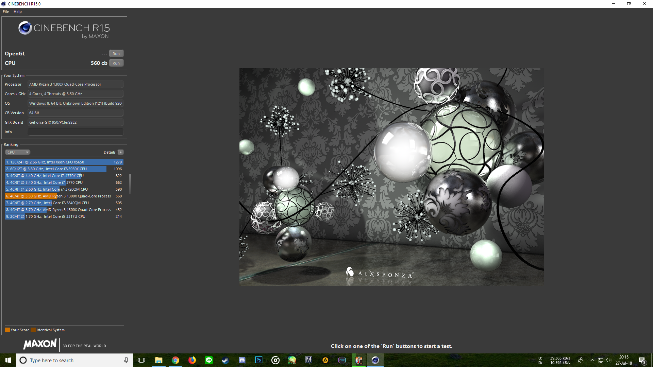The width and height of the screenshot is (653, 367).
Task: Open LINE app from taskbar
Action: 208,360
